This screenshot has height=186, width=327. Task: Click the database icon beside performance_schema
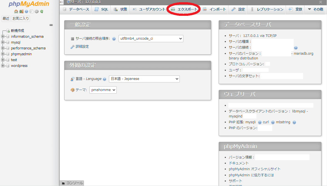tap(8, 48)
